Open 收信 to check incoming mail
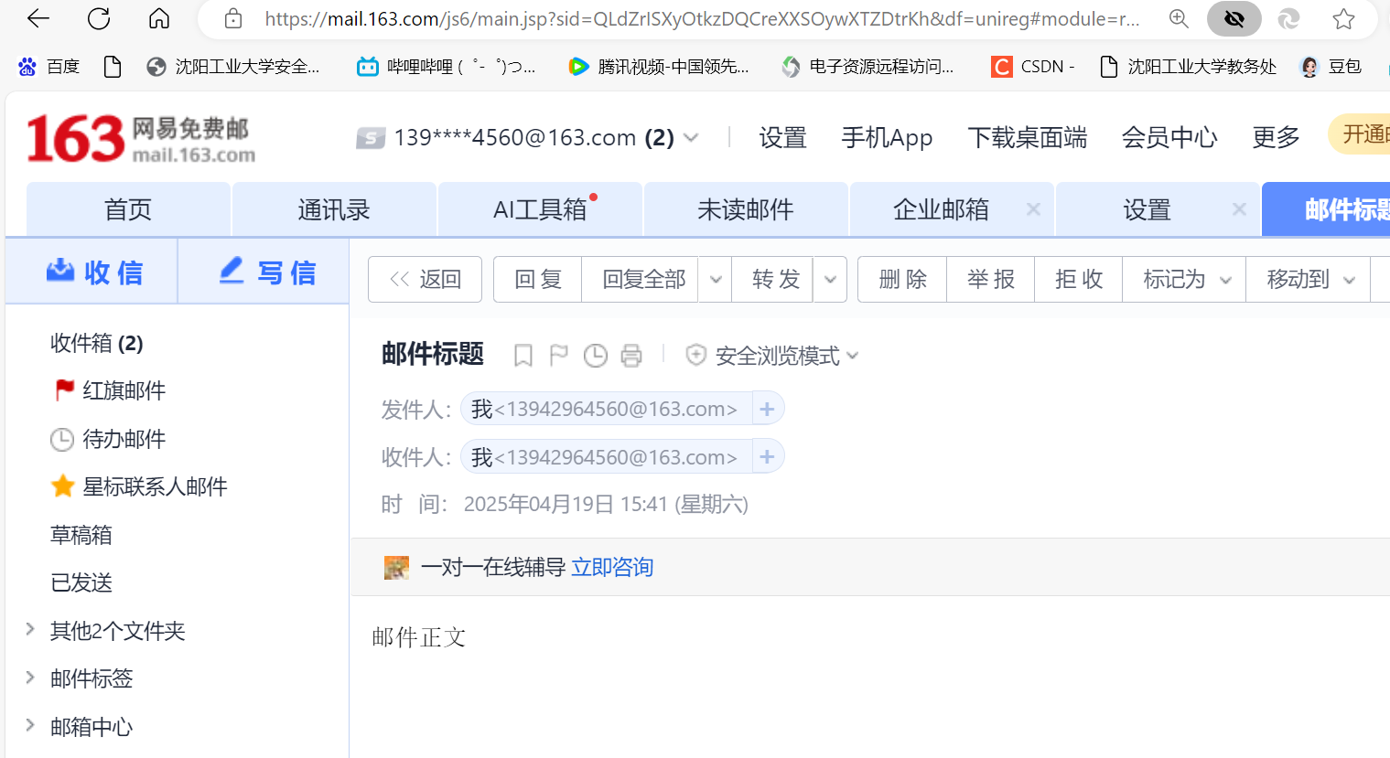Viewport: 1390px width, 758px height. 92,271
